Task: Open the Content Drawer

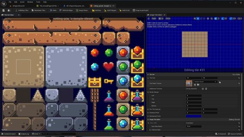Action: tap(8, 134)
